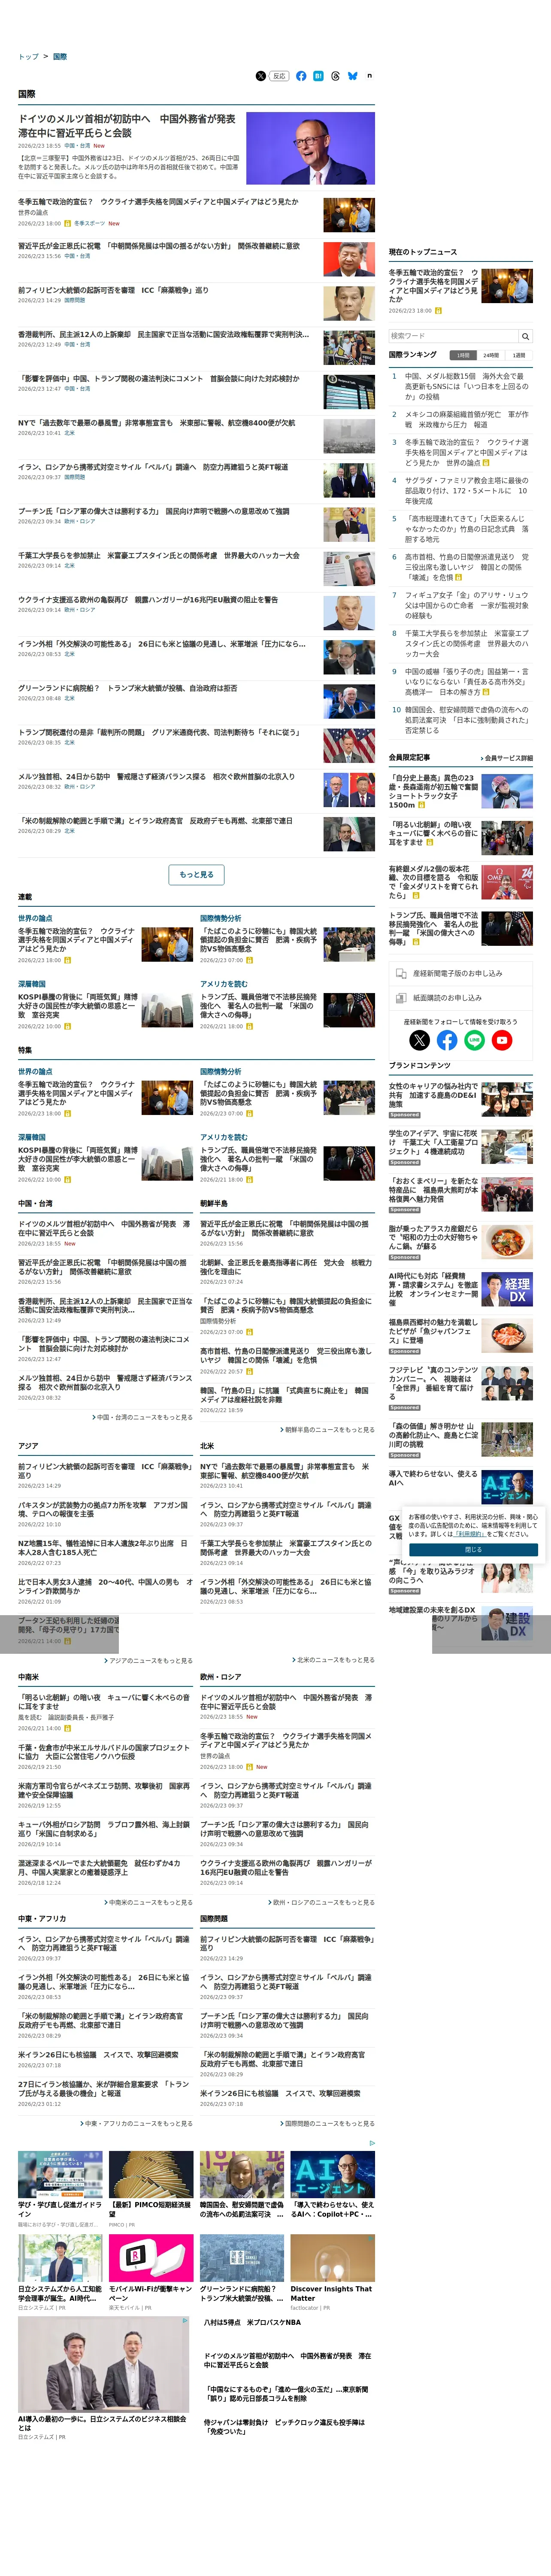551x2576 pixels.
Task: Switch the ranking to the 1時間 tab
Action: 462,355
